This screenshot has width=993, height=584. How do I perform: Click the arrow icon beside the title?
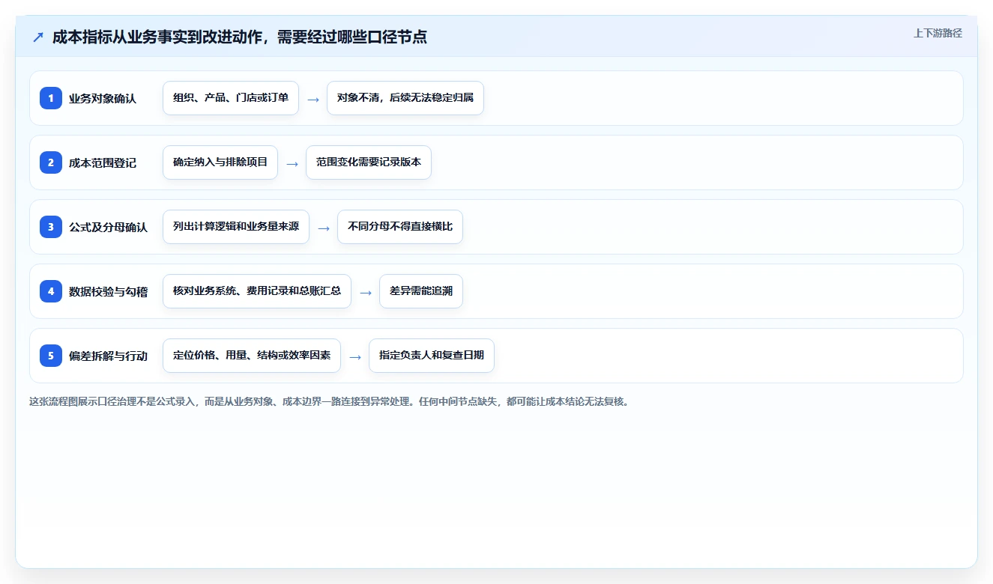(x=38, y=37)
